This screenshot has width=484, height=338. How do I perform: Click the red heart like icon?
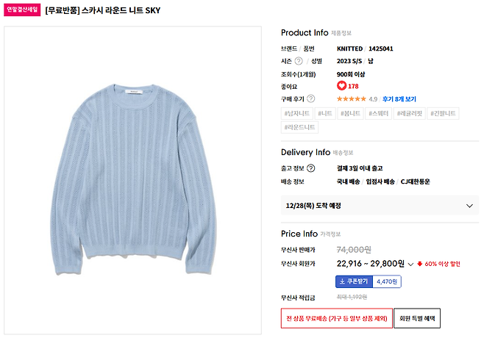(341, 86)
